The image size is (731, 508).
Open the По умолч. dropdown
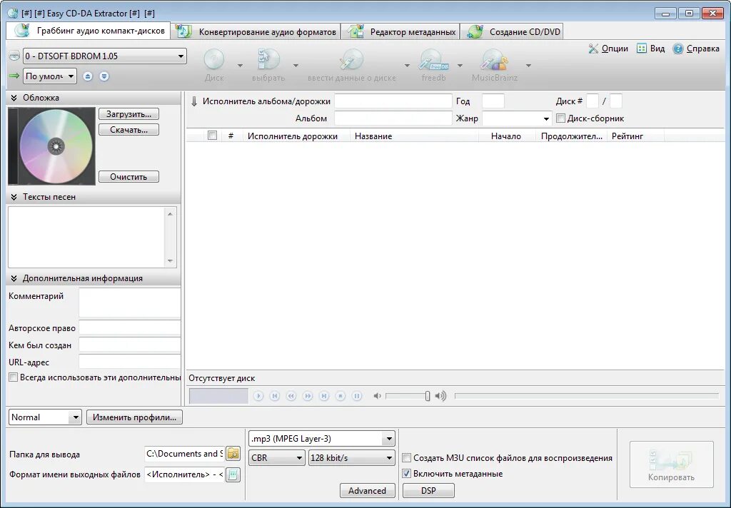coord(50,76)
